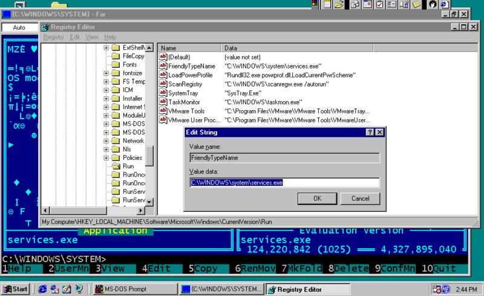Click the 2:44 PM taskbar clock

coord(466,289)
